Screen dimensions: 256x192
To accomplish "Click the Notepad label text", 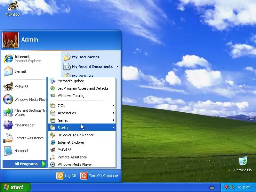I will 21,151.
